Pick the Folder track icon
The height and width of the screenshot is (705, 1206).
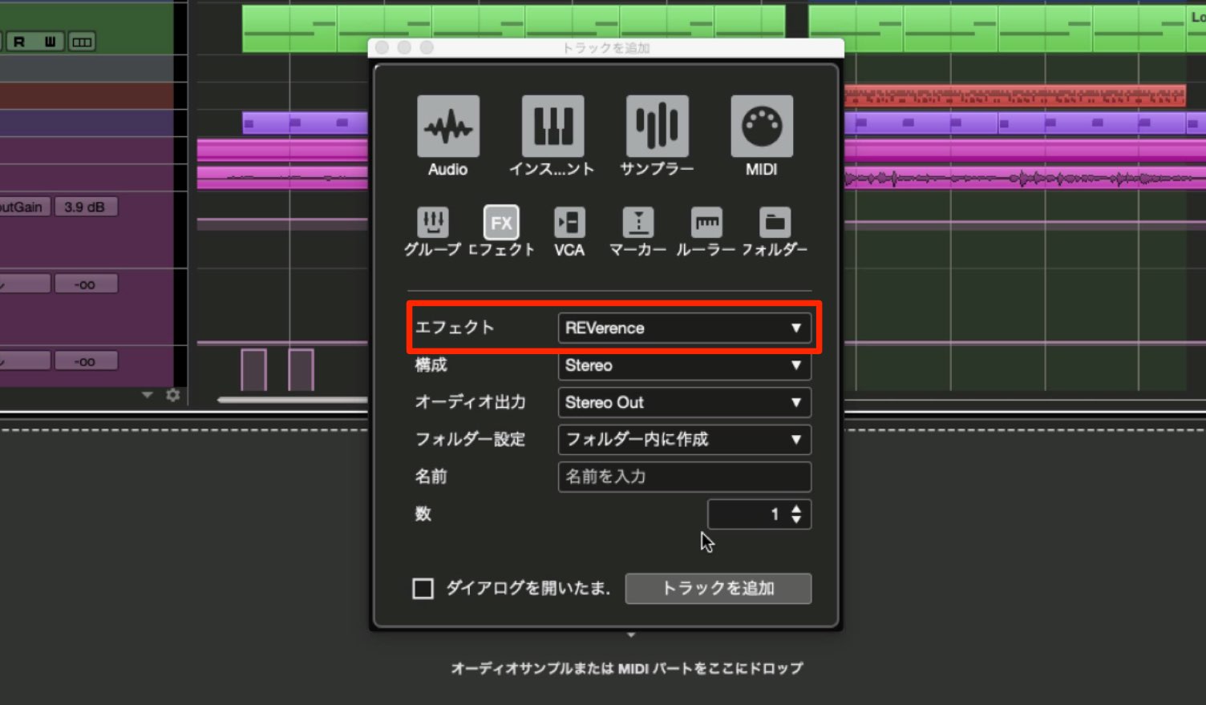point(775,223)
